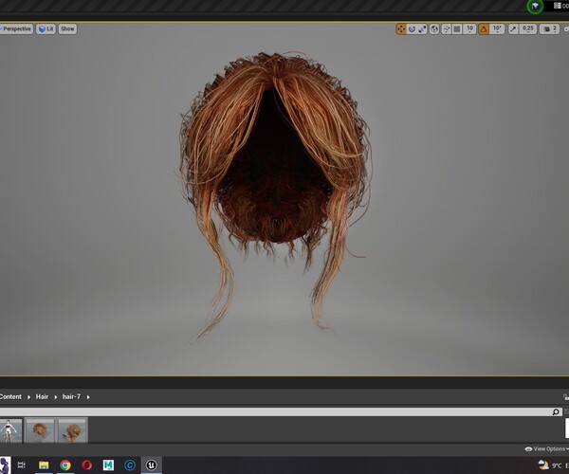This screenshot has height=474, width=569.
Task: Open Opera browser from taskbar
Action: [x=86, y=465]
